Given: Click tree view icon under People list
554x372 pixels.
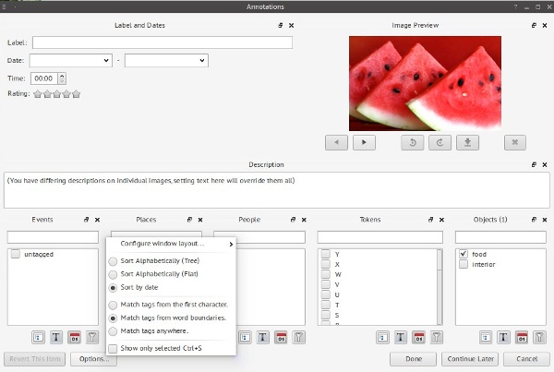Looking at the screenshot, I should (x=245, y=337).
